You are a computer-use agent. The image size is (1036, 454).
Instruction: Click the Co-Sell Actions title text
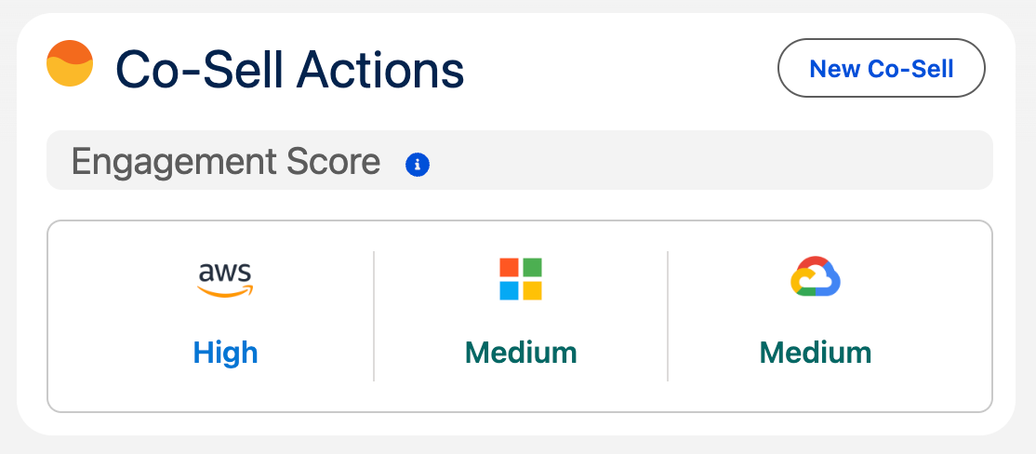[289, 69]
